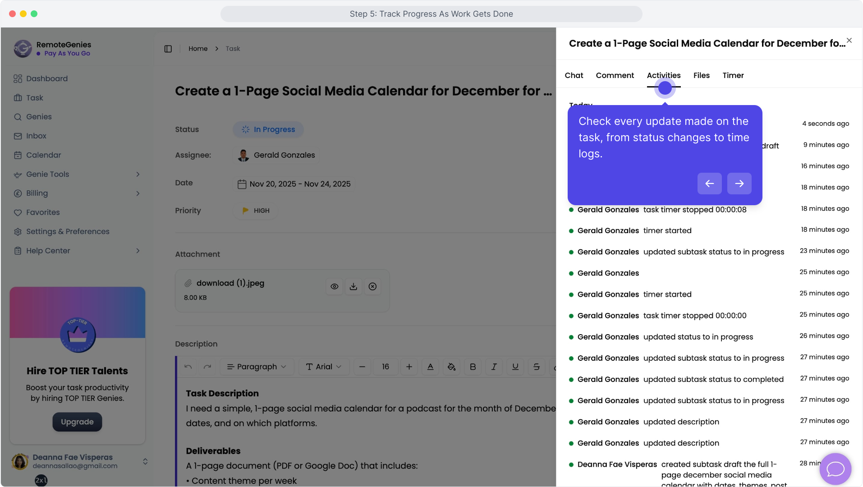The width and height of the screenshot is (863, 487).
Task: Edit the date range Nov 20 - Nov 24, 2025
Action: click(295, 184)
